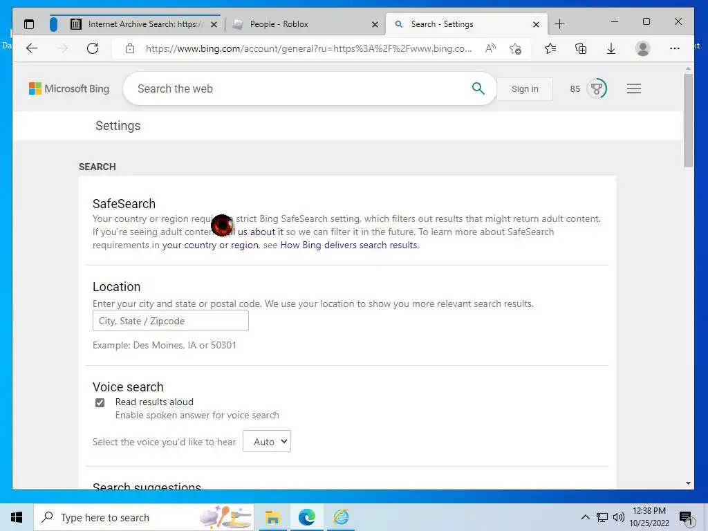Screen dimensions: 708x531
Task: Click the scrollbar up arrow
Action: click(688, 68)
